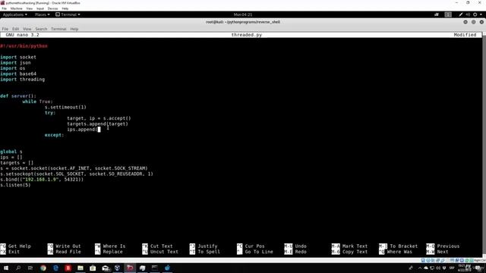Show hidden Windows tray icons

(x=420, y=268)
